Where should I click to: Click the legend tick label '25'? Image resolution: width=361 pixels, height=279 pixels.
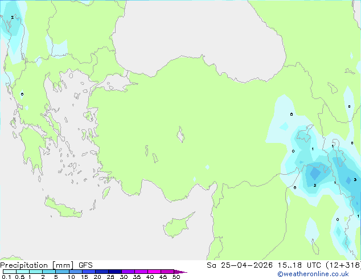110,277
